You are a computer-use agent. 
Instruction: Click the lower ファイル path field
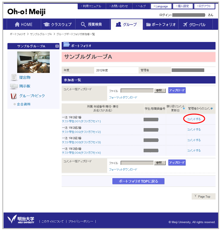pyautogui.click(x=137, y=163)
